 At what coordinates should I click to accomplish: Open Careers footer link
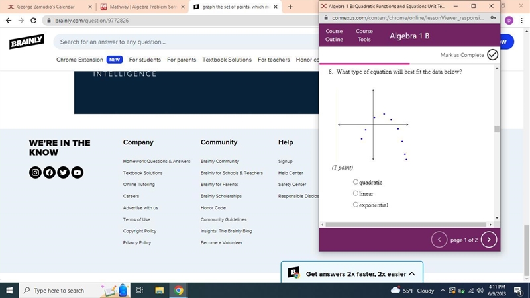131,196
